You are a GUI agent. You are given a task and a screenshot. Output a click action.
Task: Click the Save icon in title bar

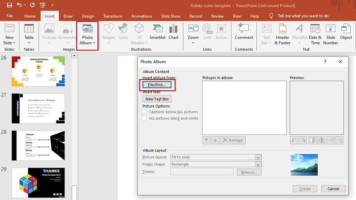click(x=9, y=5)
